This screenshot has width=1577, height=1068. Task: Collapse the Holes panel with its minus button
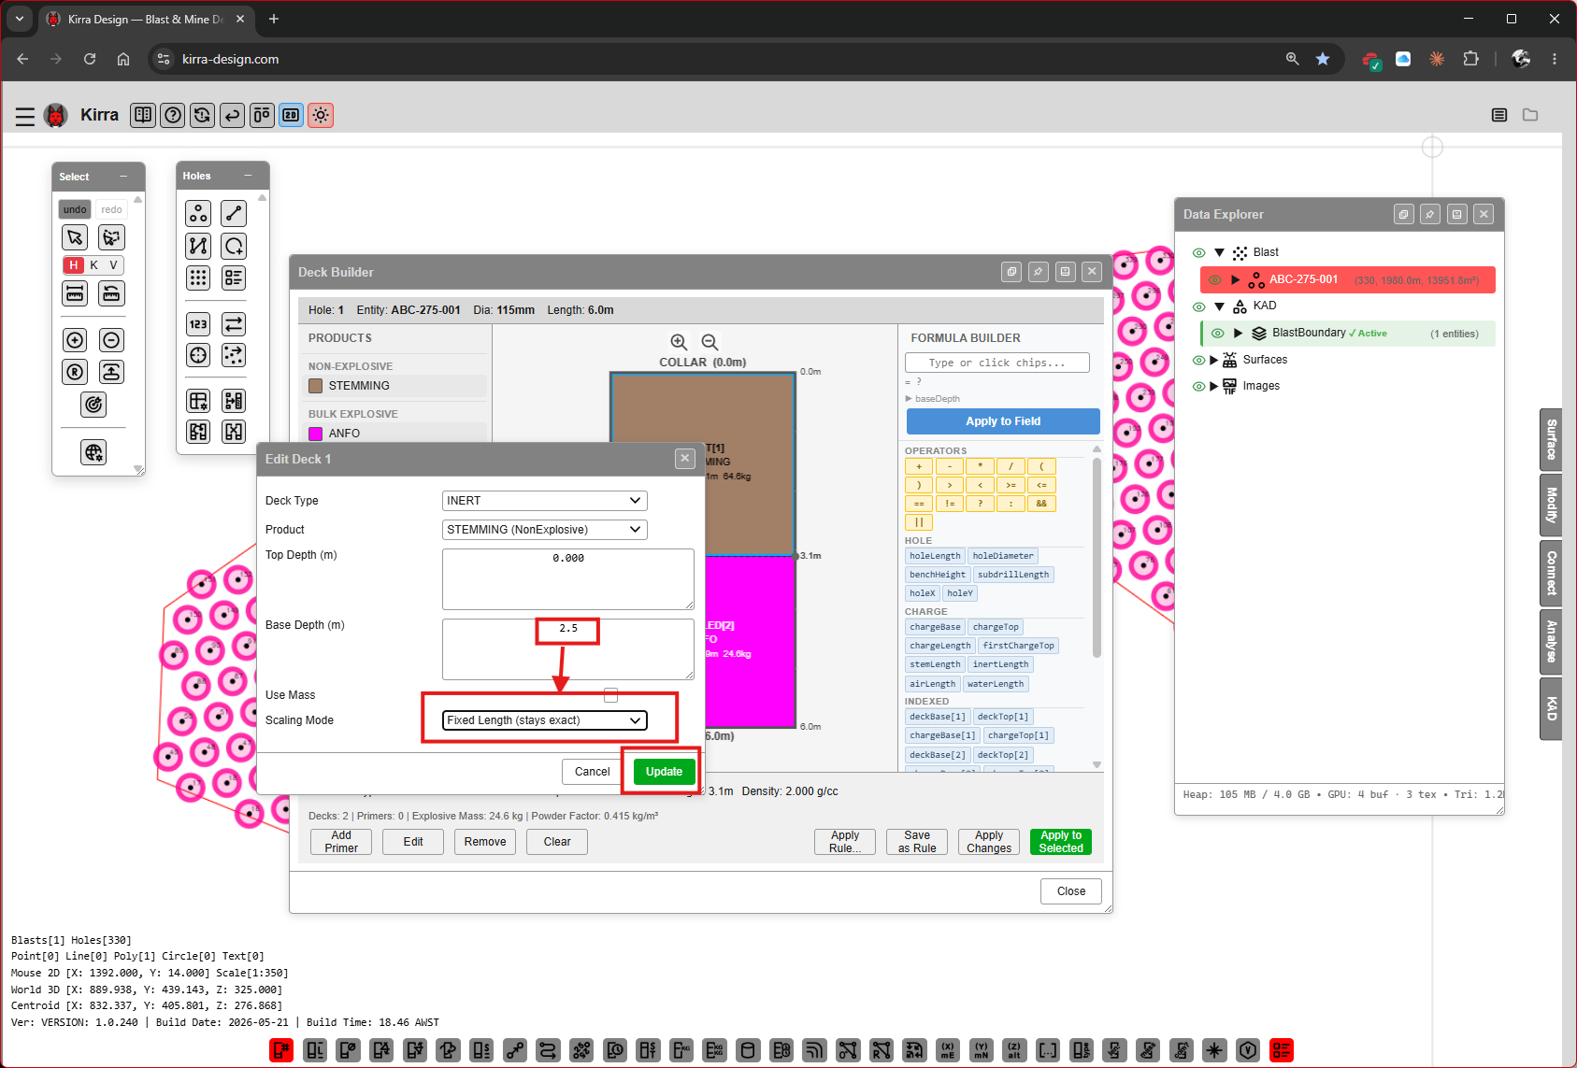[x=248, y=176]
